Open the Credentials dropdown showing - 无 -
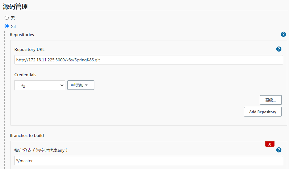The image size is (289, 169). (40, 85)
